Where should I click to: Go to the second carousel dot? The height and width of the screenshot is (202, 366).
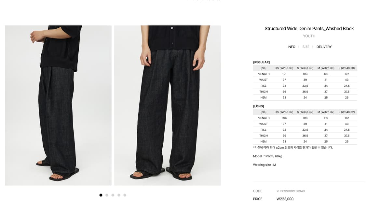pos(107,195)
